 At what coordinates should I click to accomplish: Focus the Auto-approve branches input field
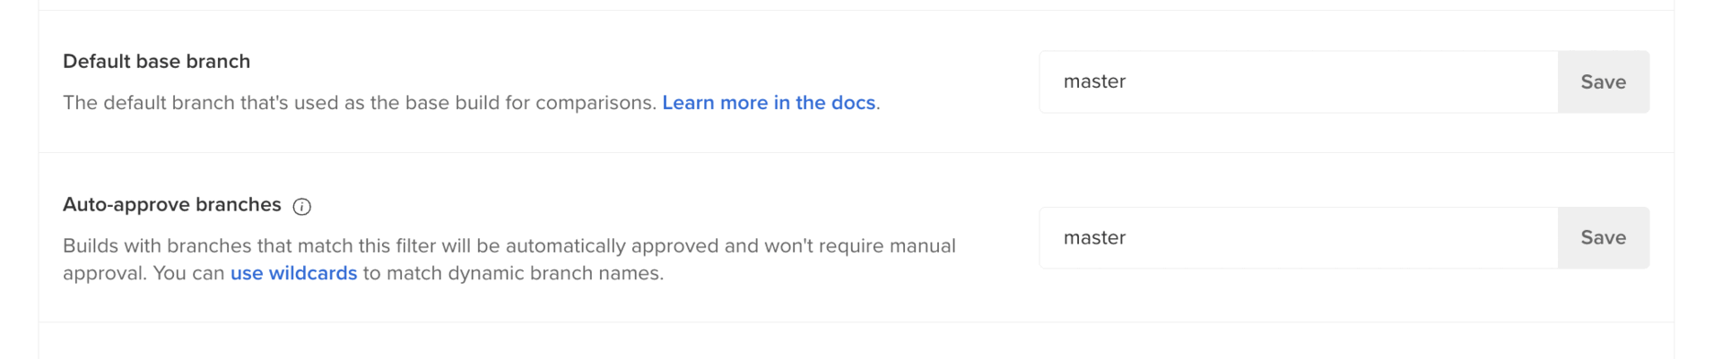pyautogui.click(x=1298, y=238)
